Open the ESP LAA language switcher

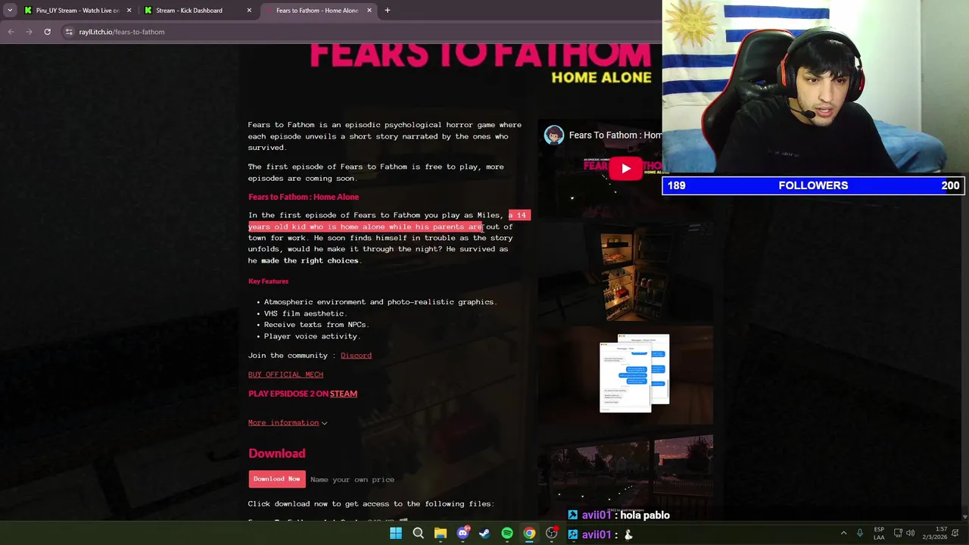click(x=879, y=534)
